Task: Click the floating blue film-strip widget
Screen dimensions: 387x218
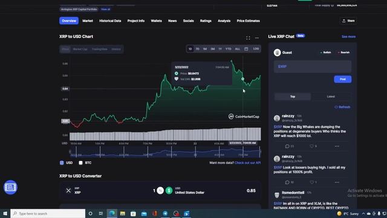Action: click(x=10, y=187)
